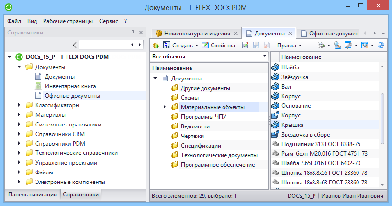Image resolution: width=392 pixels, height=206 pixels.
Task: Expand the Создать dropdown arrow
Action: click(197, 46)
